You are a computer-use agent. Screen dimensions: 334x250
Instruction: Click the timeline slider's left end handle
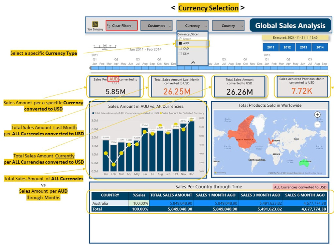coord(91,68)
